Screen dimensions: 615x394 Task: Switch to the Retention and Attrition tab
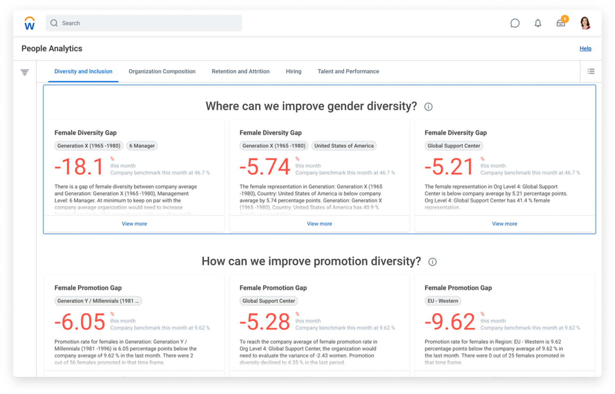coord(240,71)
